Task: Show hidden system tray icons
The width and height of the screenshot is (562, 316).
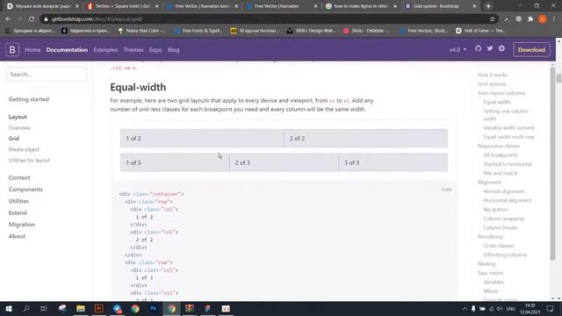Action: tap(465, 308)
